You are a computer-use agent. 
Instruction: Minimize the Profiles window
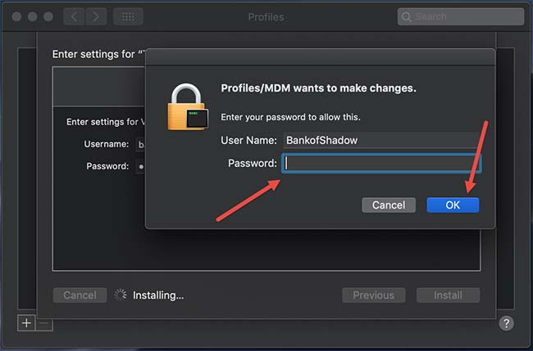pyautogui.click(x=33, y=16)
